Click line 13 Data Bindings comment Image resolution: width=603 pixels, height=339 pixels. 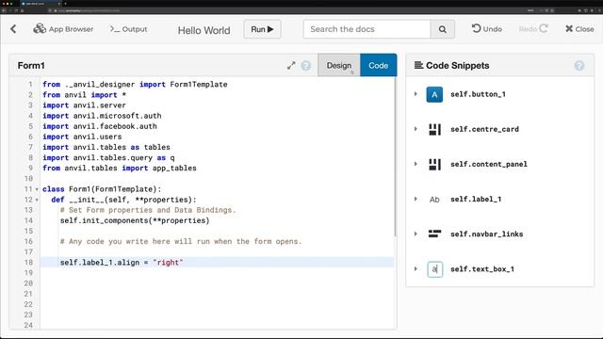click(x=148, y=210)
